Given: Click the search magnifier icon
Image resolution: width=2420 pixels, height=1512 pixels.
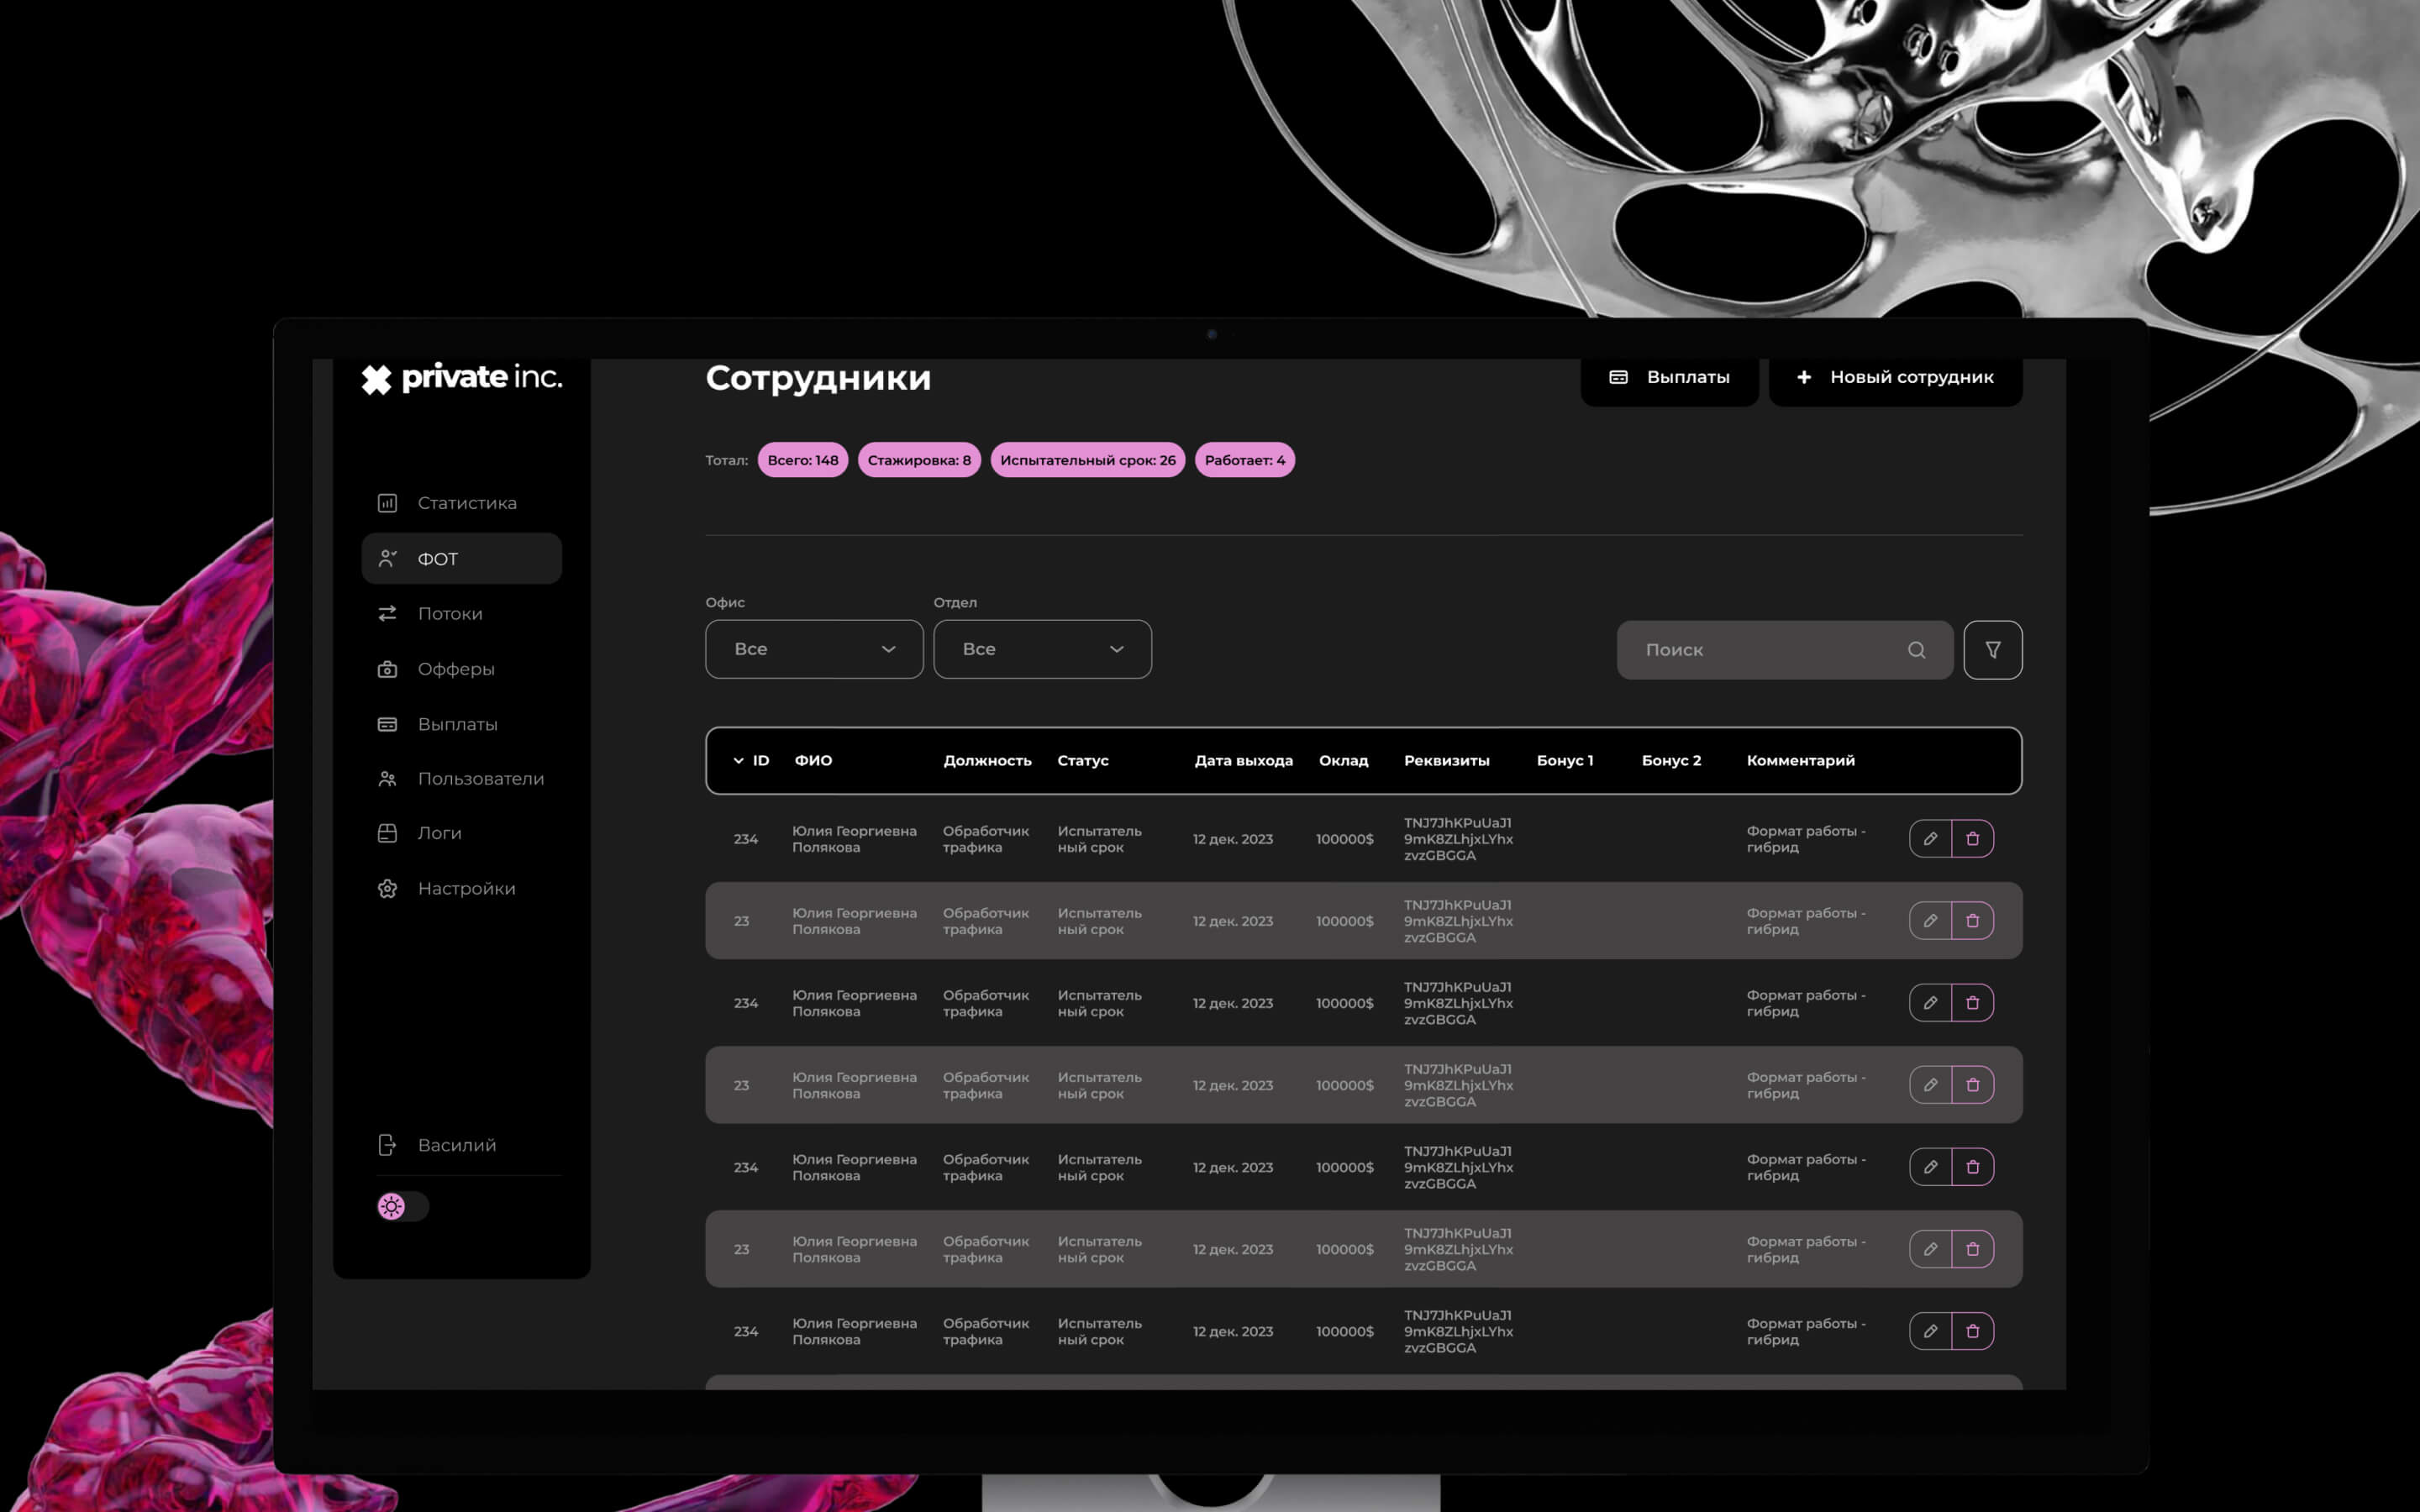Looking at the screenshot, I should point(1916,650).
